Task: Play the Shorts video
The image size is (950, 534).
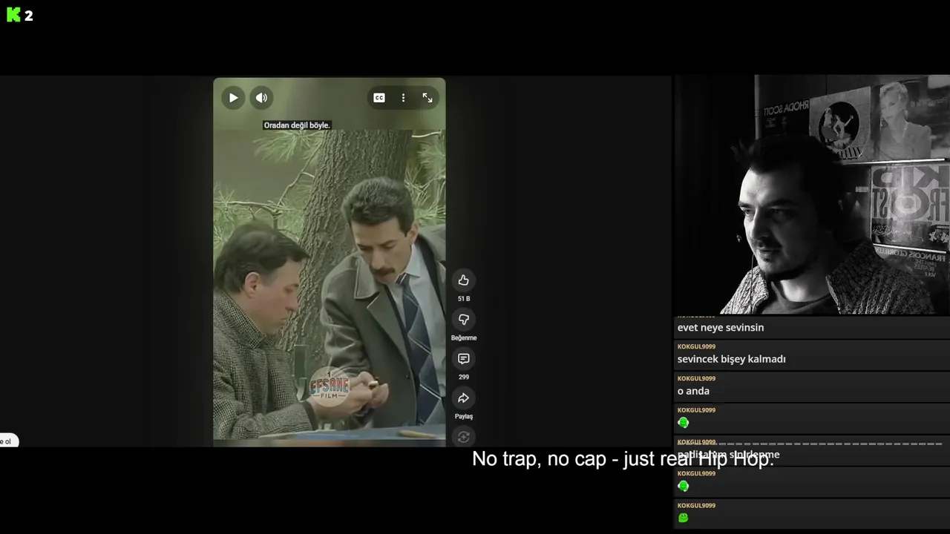Action: pyautogui.click(x=233, y=98)
